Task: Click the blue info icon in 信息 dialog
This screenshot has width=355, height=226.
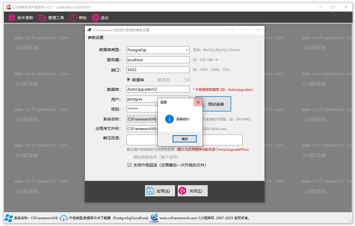Action: [x=169, y=119]
